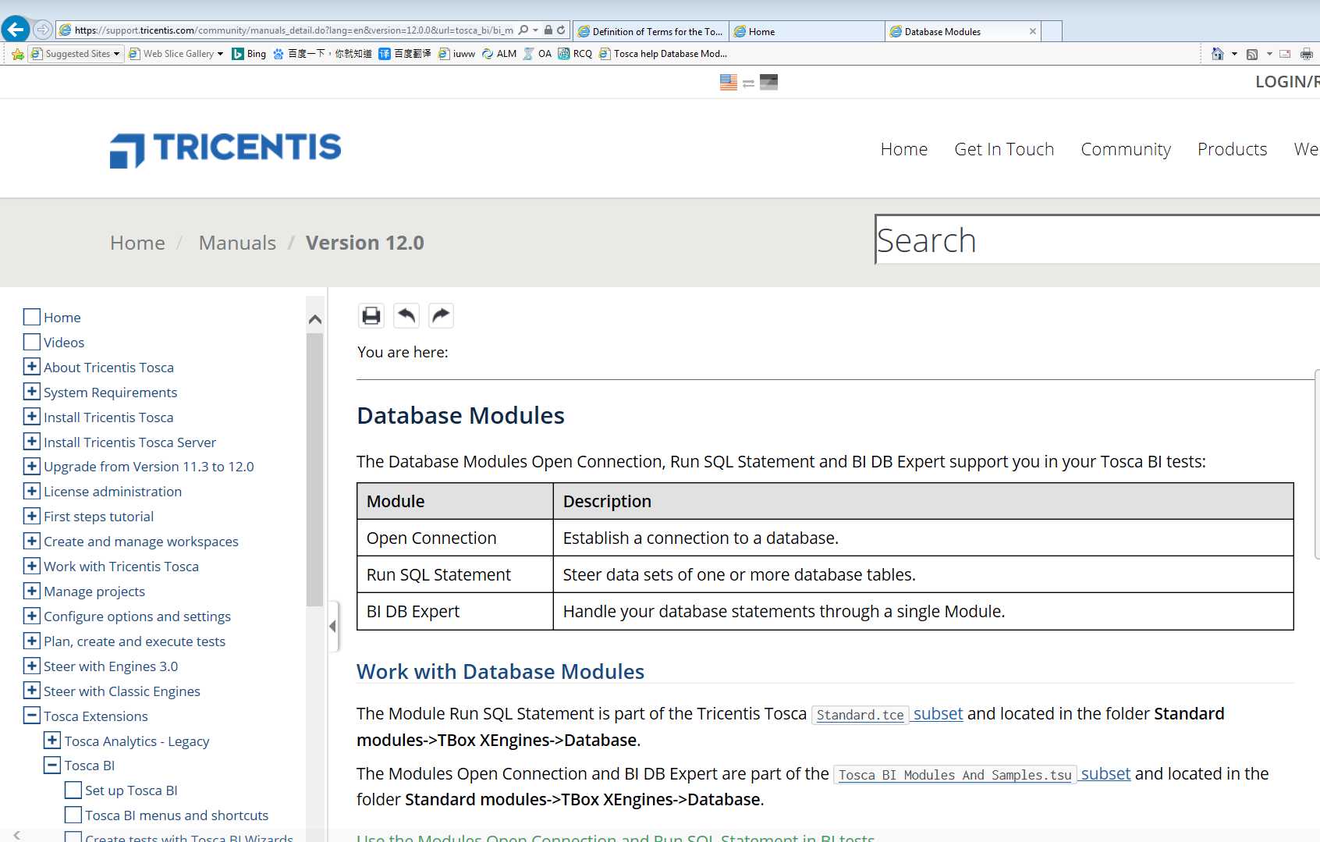The image size is (1320, 842).
Task: Open the ALM bookmark
Action: 499,54
